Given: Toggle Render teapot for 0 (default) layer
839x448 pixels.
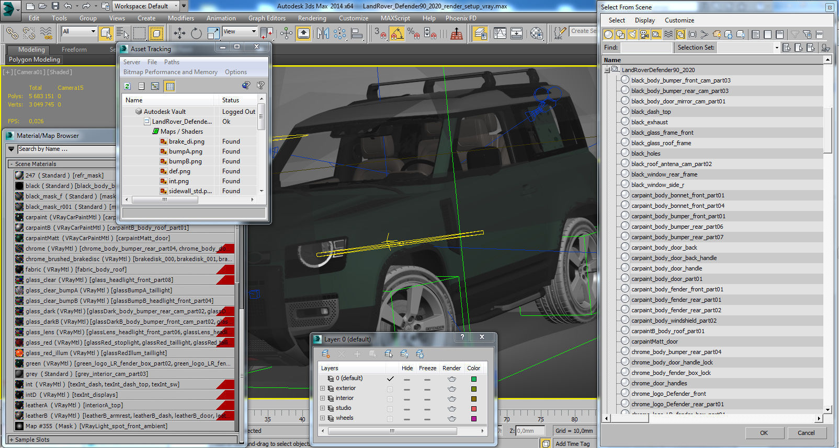Looking at the screenshot, I should tap(452, 379).
